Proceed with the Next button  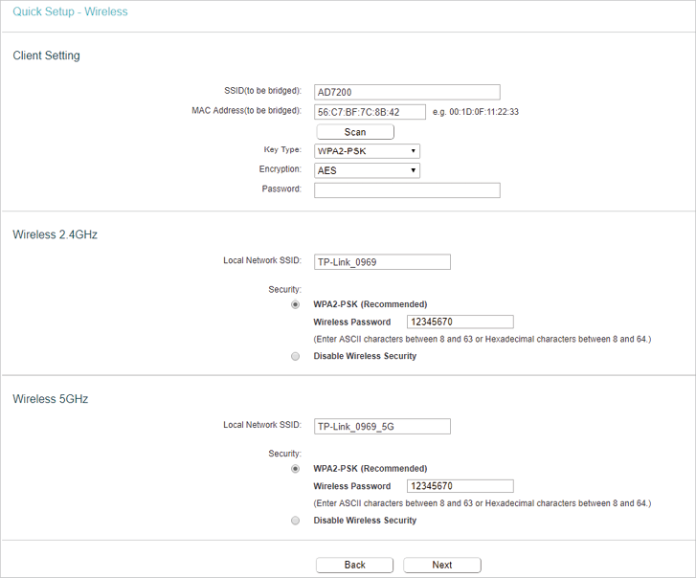click(x=442, y=565)
